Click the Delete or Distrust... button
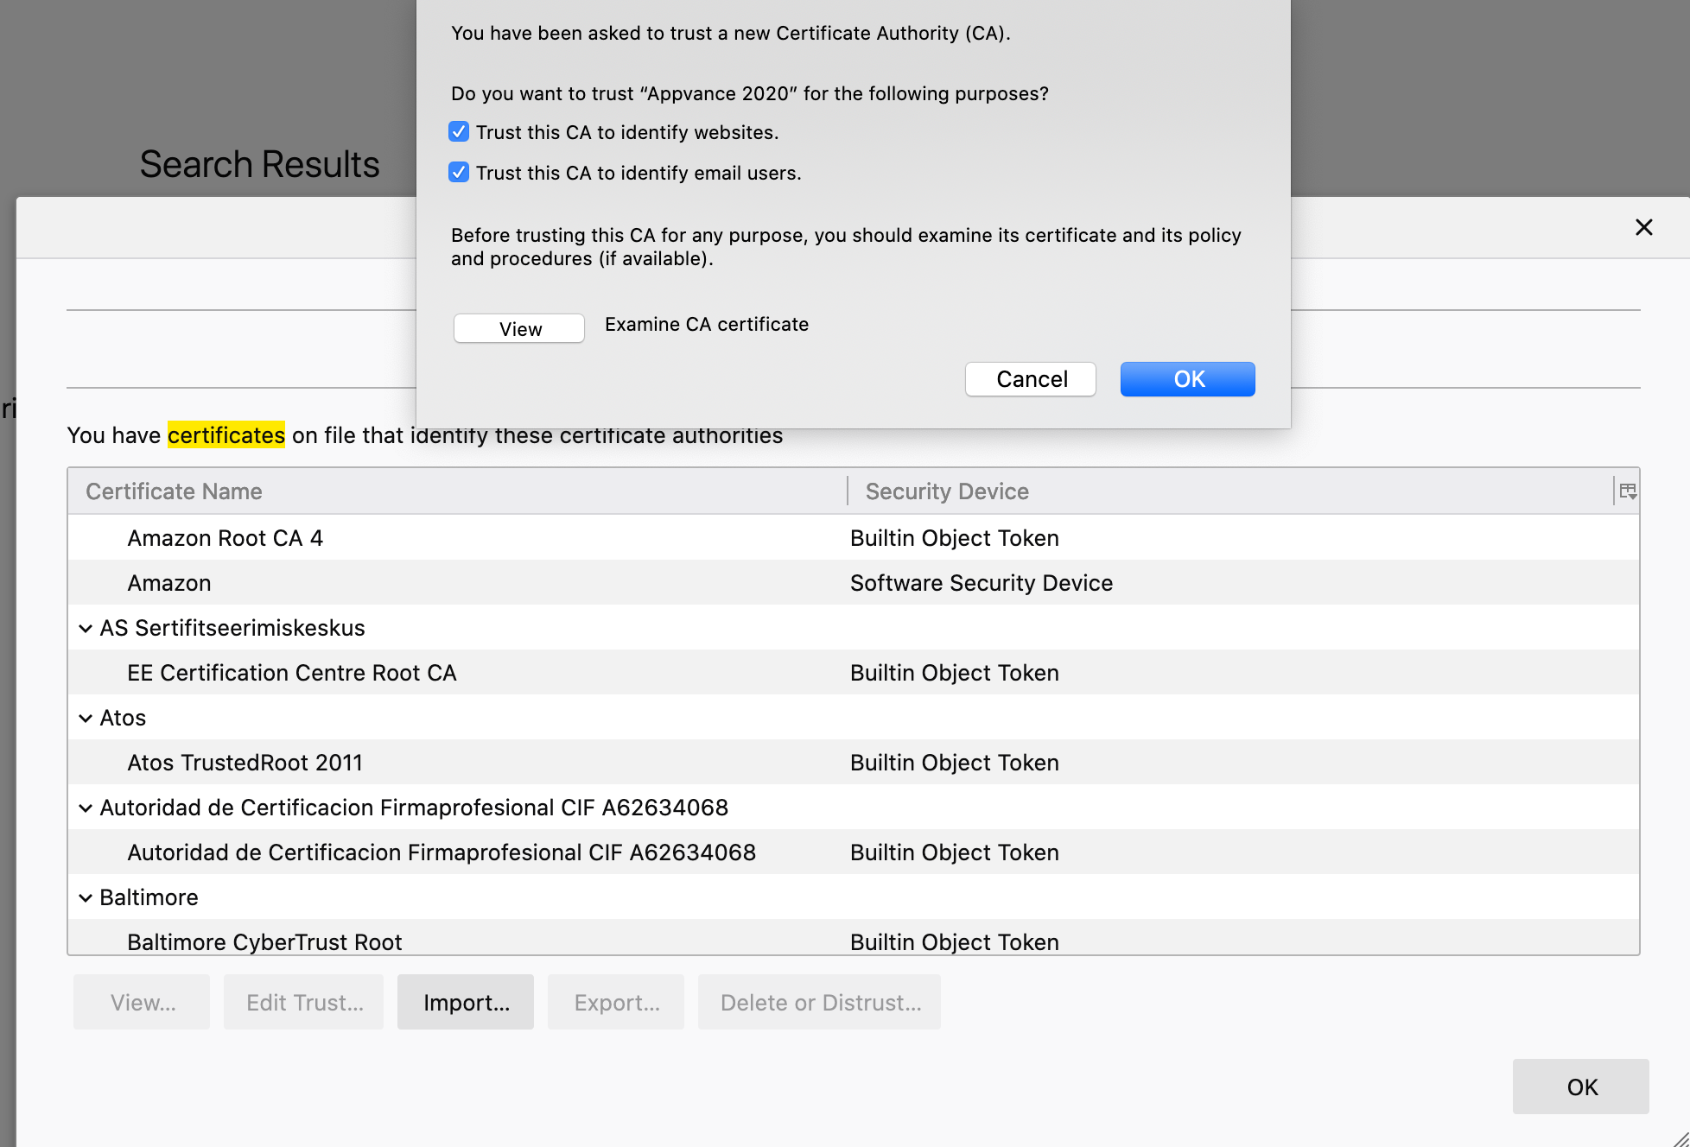 (x=819, y=1002)
